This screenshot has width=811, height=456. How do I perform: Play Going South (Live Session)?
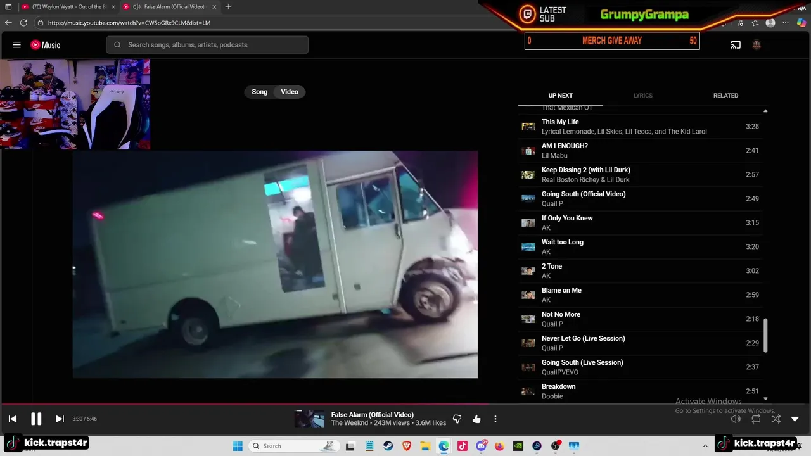point(640,367)
